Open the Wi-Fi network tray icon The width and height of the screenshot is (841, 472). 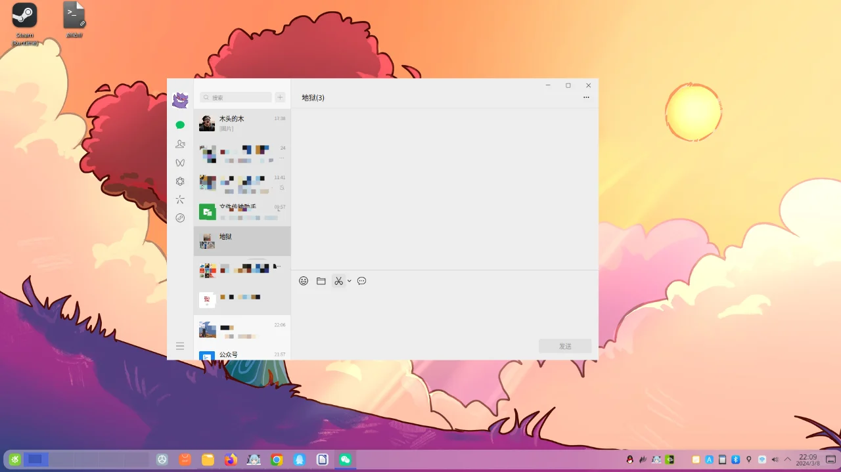click(x=762, y=460)
